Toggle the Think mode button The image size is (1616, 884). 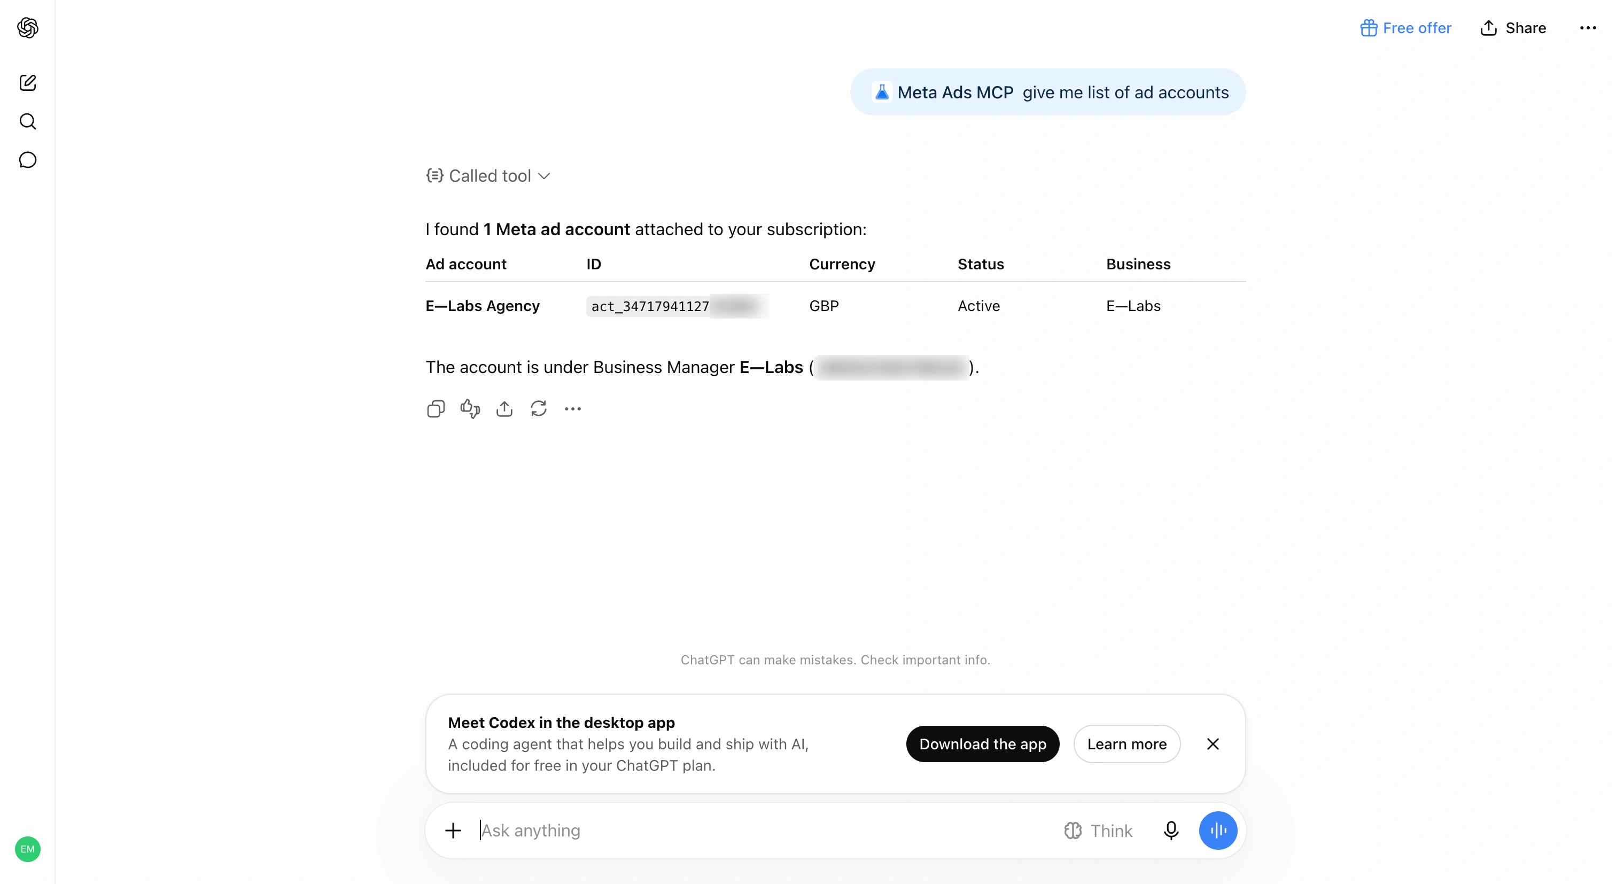1098,831
